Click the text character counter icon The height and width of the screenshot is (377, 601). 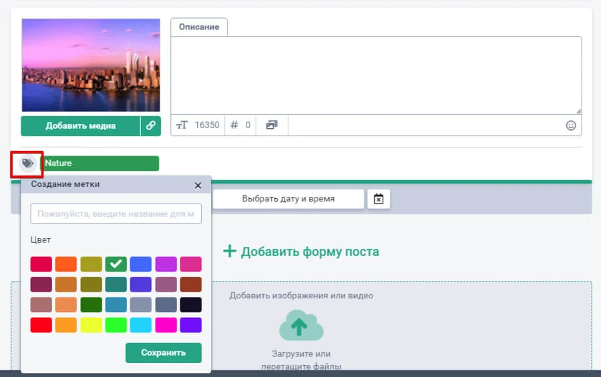182,125
